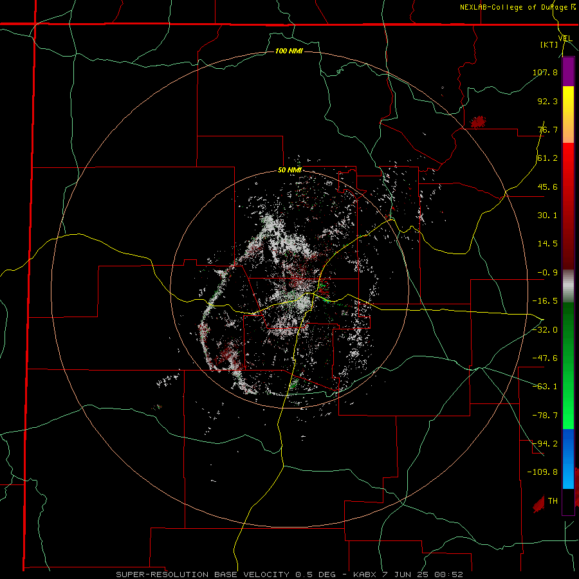Viewport: 579px width, 579px height.
Task: Click the gray near-zero segment of the color bar
Action: [568, 286]
